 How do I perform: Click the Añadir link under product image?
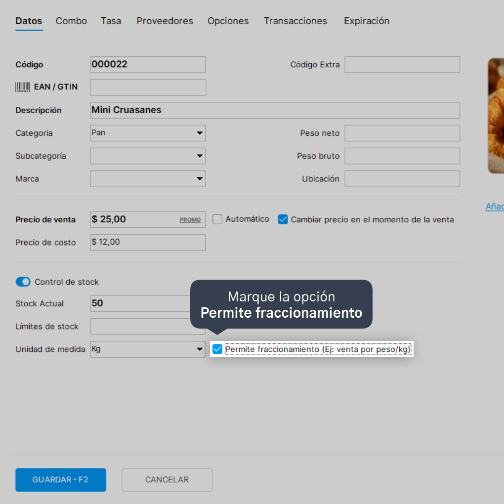(495, 207)
